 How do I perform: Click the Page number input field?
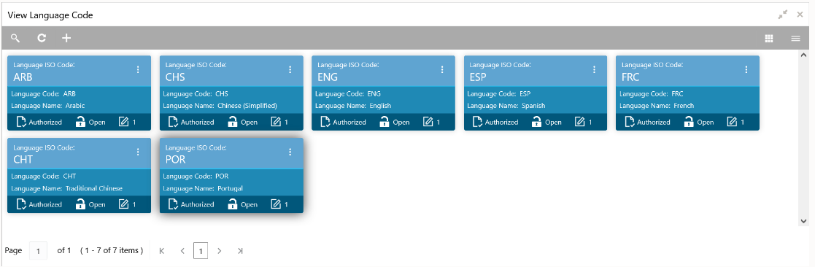(39, 251)
